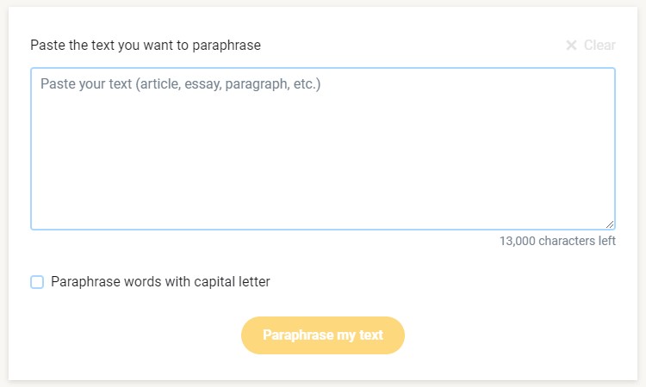Enable Paraphrase words with capital letter checkbox

pyautogui.click(x=37, y=282)
